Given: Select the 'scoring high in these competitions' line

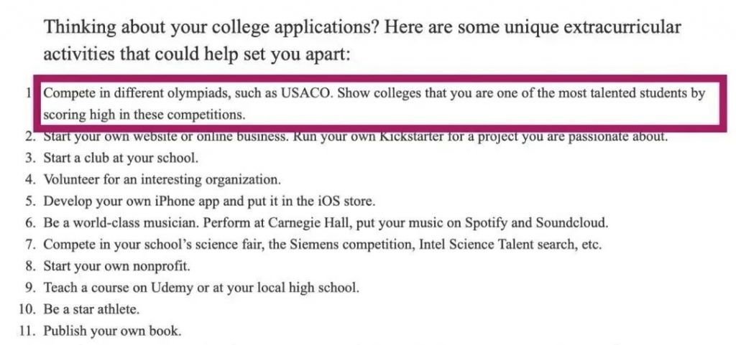Looking at the screenshot, I should (144, 115).
